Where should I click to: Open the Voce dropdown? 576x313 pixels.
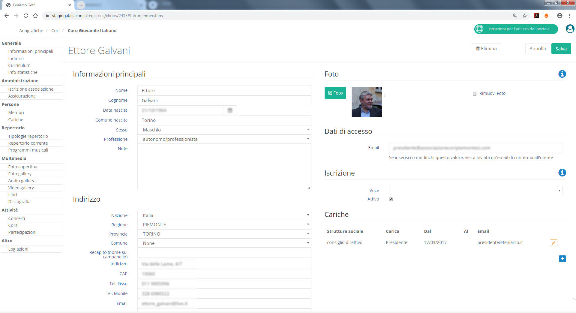pyautogui.click(x=475, y=191)
